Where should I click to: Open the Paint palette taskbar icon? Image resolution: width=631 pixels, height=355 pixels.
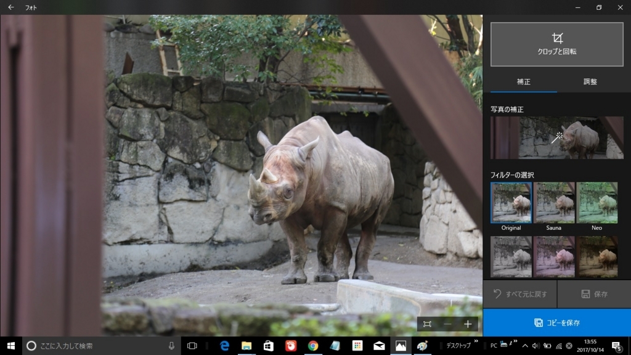tap(423, 346)
